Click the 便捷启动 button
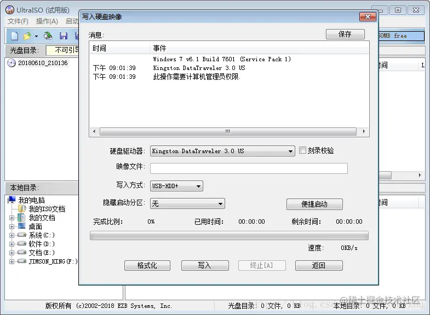 314,204
